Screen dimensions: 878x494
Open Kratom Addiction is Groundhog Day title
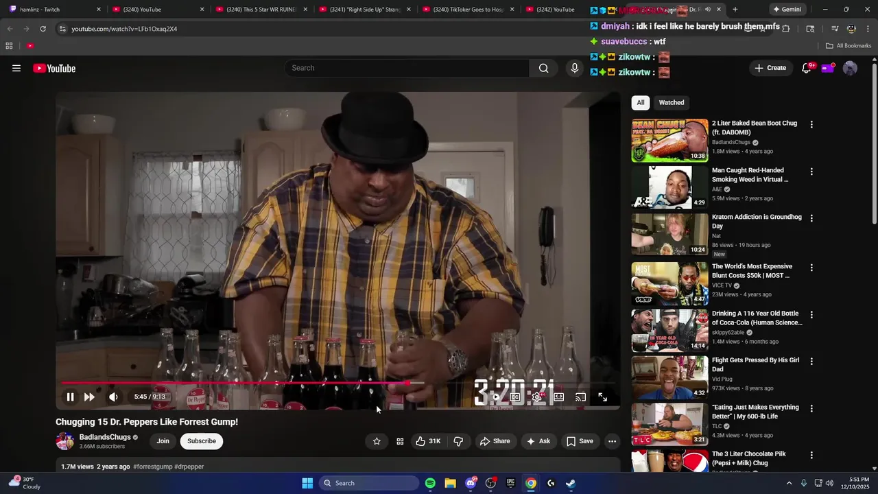tap(757, 221)
